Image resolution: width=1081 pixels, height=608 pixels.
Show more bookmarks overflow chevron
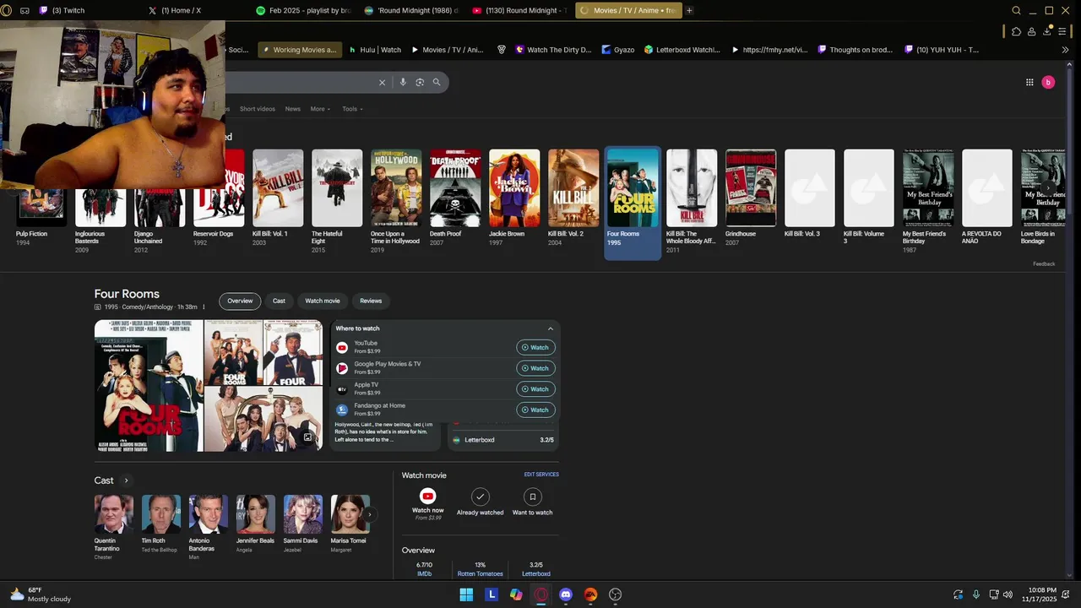[x=1065, y=50]
